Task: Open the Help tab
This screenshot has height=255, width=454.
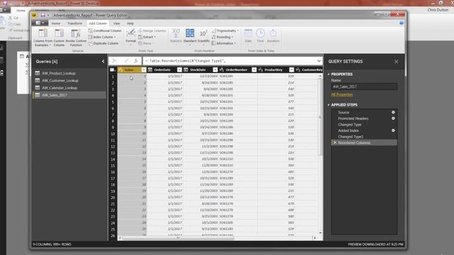Action: [130, 23]
